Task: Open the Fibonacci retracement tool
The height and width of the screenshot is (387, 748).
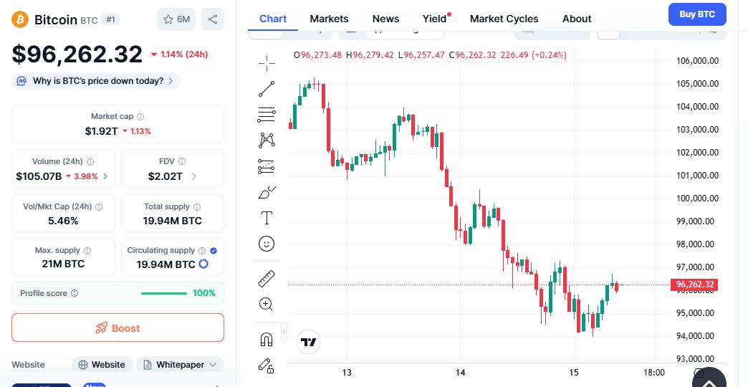Action: coord(267,115)
